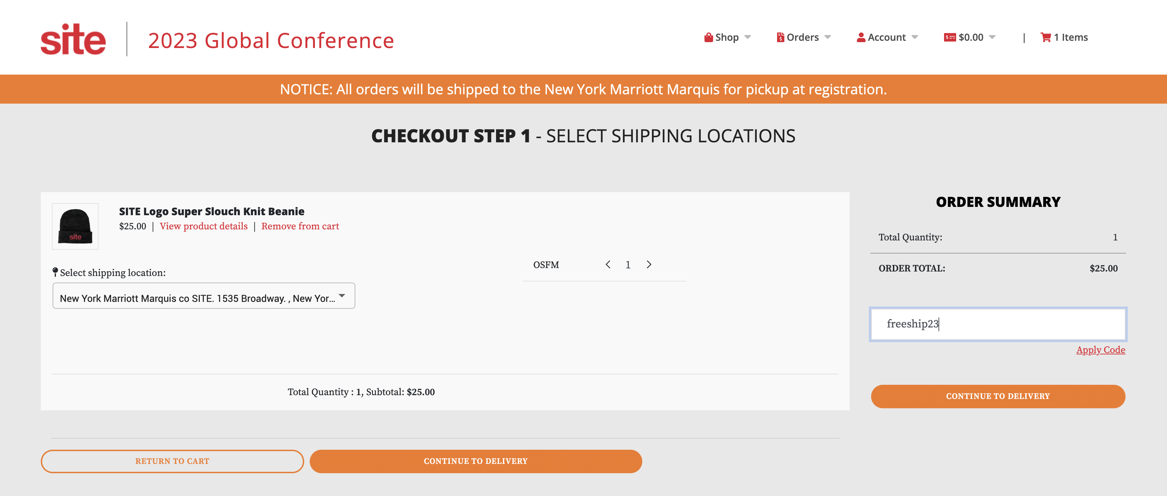
Task: Click the Shop bag icon
Action: [x=709, y=37]
